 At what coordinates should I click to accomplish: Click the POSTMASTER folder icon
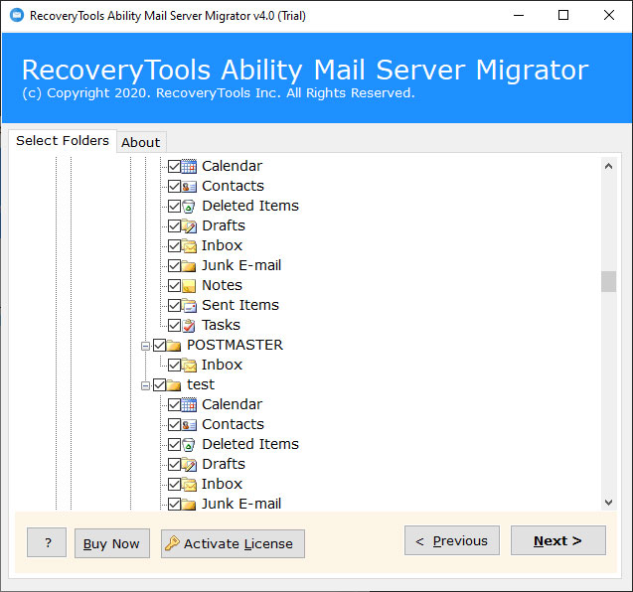(x=174, y=345)
